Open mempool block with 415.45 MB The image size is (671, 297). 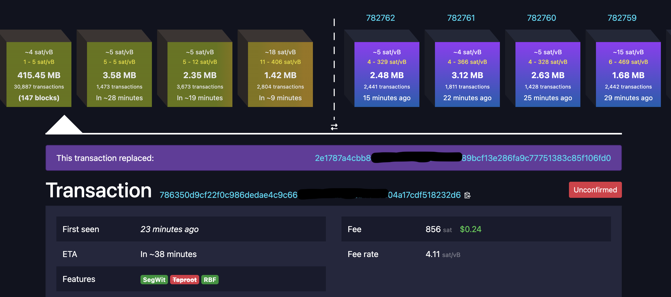(39, 75)
